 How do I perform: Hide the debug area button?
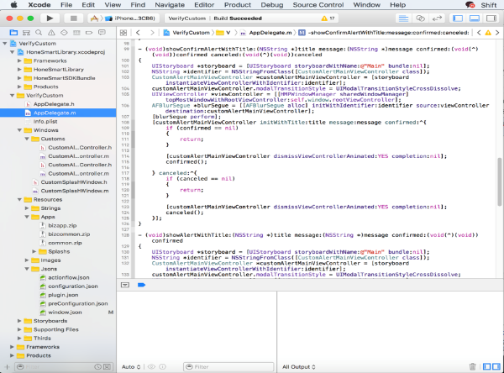(125, 285)
